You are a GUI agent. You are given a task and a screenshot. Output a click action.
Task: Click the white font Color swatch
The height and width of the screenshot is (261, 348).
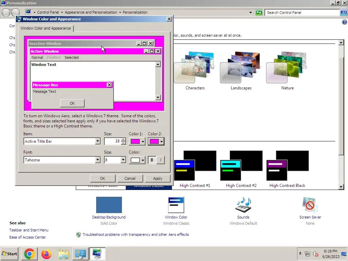point(135,160)
